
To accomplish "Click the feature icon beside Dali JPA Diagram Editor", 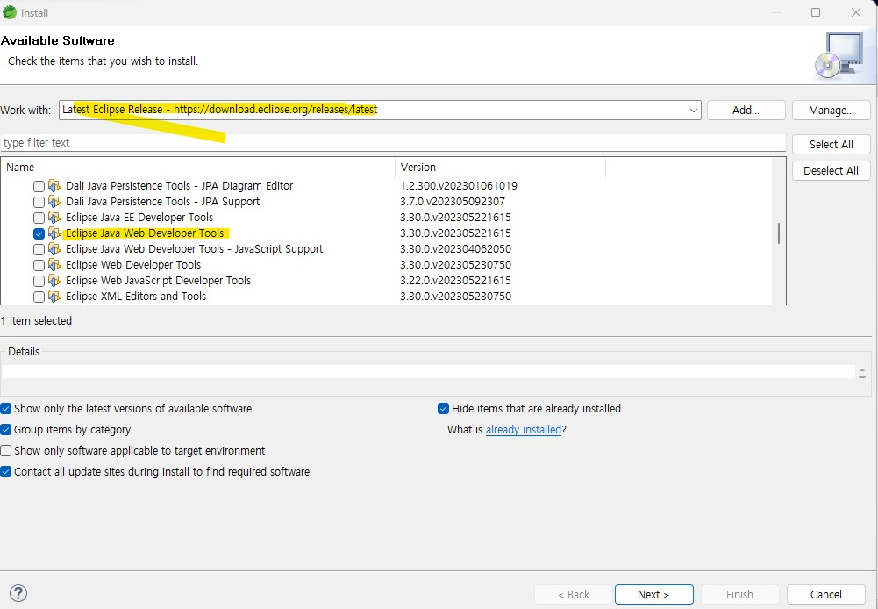I will [x=54, y=185].
